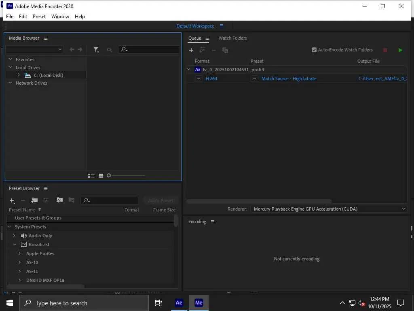Click Match Source - High bitrate preset link
The width and height of the screenshot is (414, 311).
289,79
